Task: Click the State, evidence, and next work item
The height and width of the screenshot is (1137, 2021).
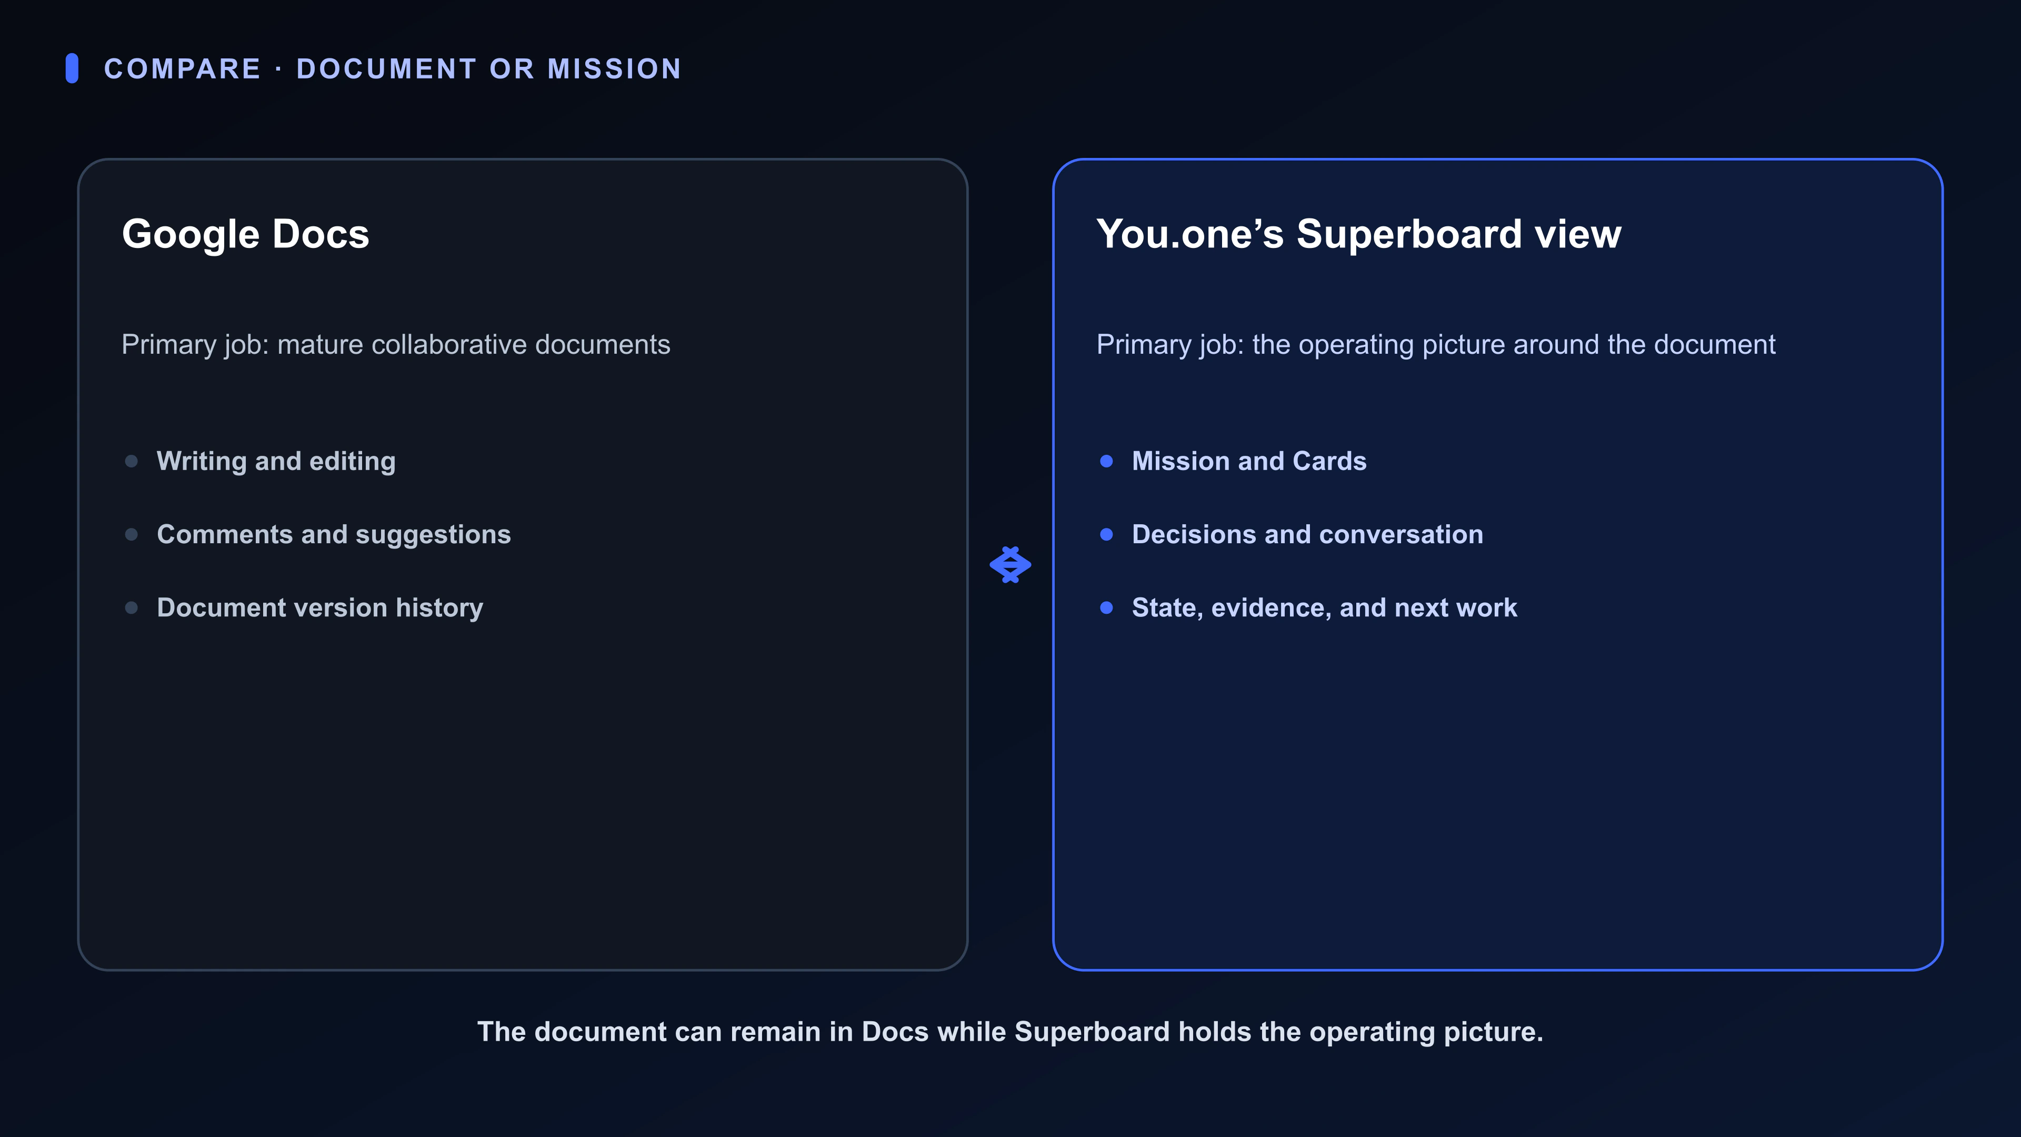Action: pos(1324,608)
